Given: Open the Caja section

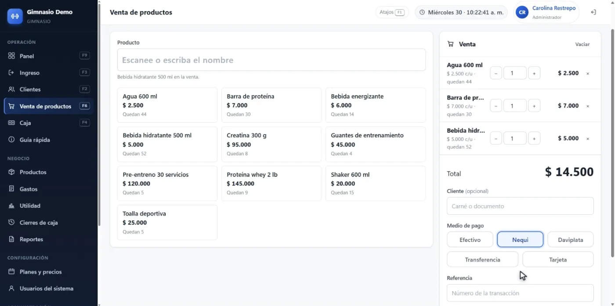Looking at the screenshot, I should click(x=49, y=123).
